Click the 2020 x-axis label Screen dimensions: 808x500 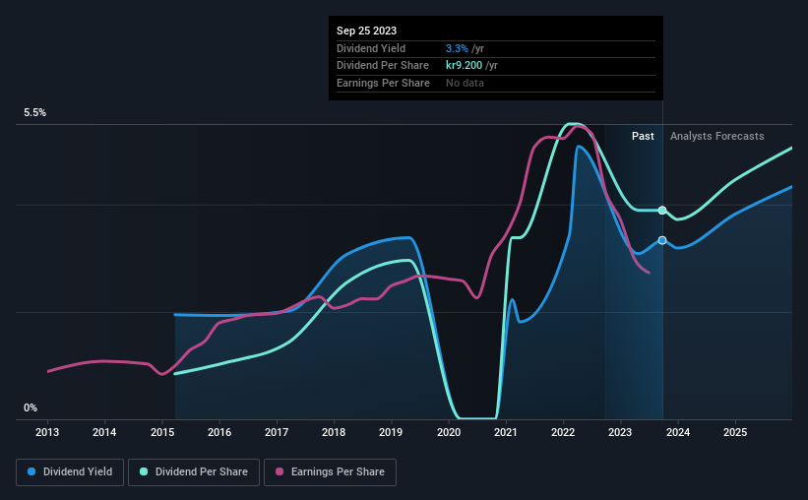[449, 432]
